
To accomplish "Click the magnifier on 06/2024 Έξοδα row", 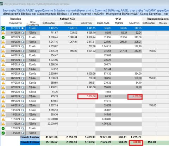I will tap(23, 78).
